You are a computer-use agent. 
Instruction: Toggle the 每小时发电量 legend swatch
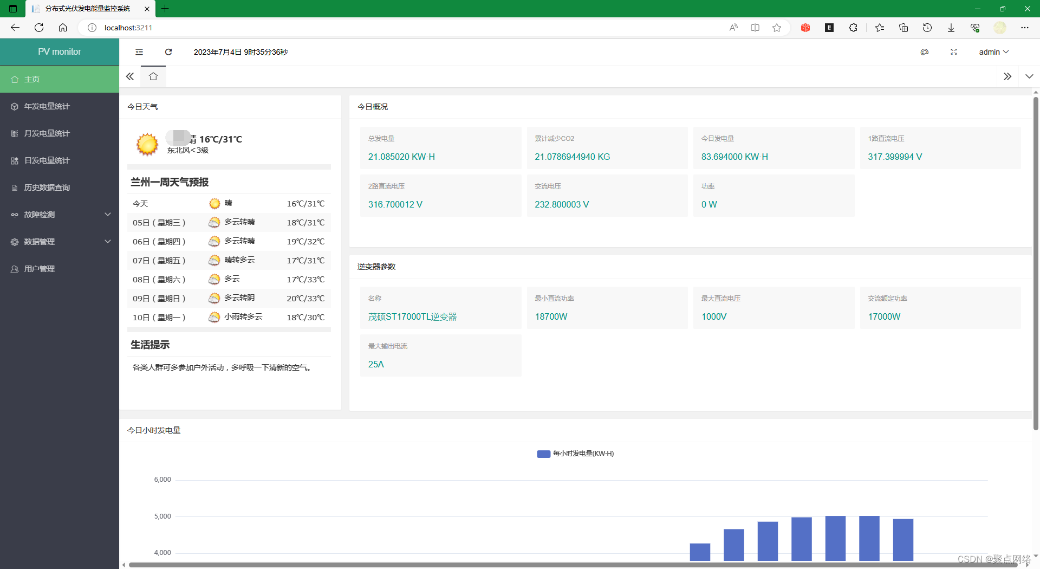click(543, 454)
